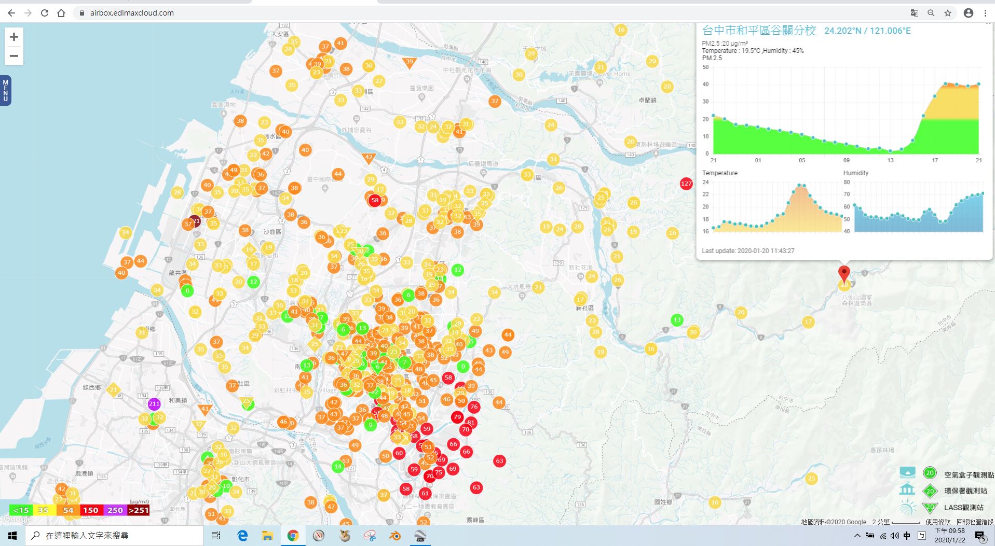Open Blender from the taskbar
The width and height of the screenshot is (995, 546).
pyautogui.click(x=395, y=536)
